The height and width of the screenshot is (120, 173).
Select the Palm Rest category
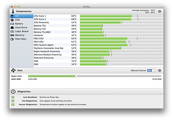coord(22,39)
